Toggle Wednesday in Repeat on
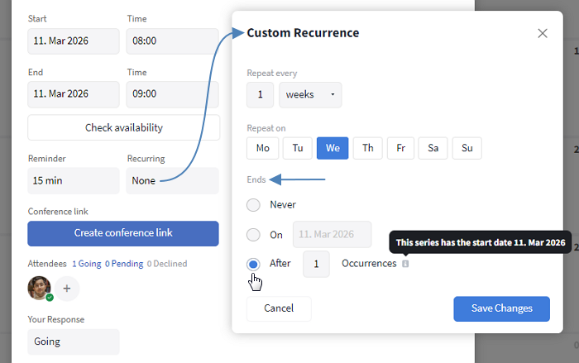Image resolution: width=579 pixels, height=363 pixels. (333, 149)
